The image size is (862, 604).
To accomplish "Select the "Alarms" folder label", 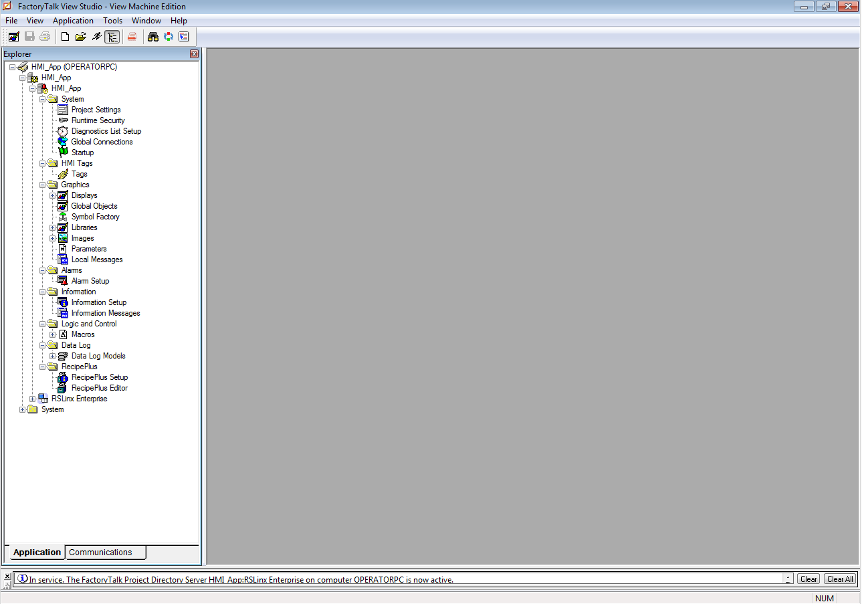I will tap(72, 270).
